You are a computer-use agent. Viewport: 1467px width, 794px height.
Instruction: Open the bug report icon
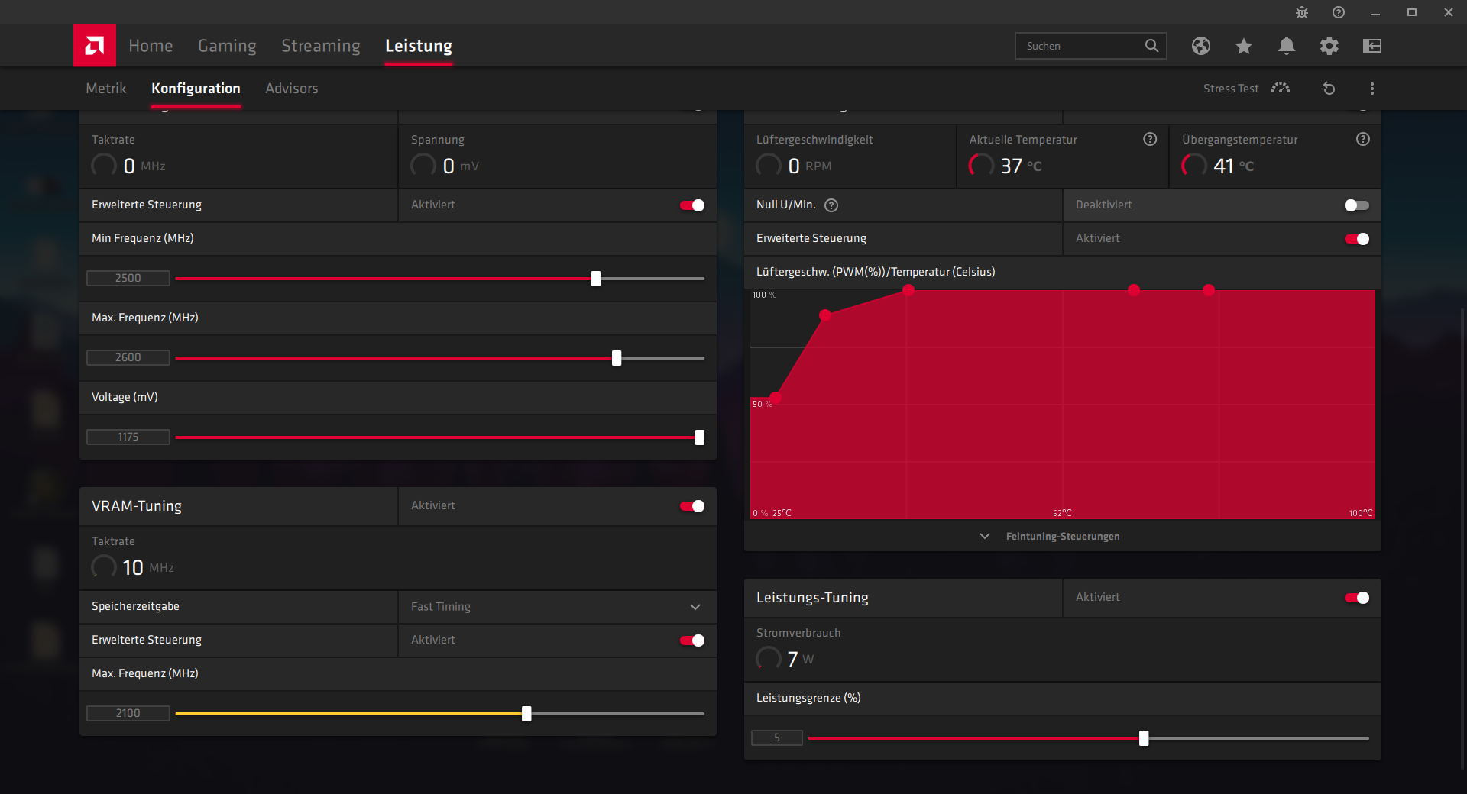(1302, 12)
